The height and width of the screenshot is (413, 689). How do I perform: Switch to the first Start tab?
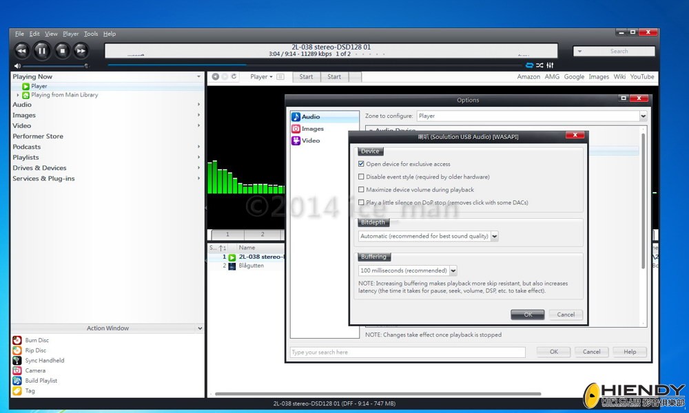[x=307, y=77]
